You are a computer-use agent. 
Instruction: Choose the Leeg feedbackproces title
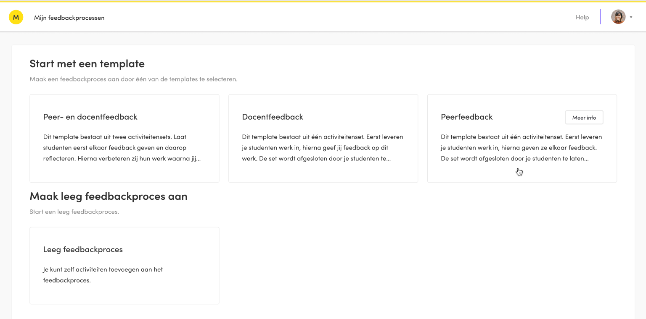(83, 250)
